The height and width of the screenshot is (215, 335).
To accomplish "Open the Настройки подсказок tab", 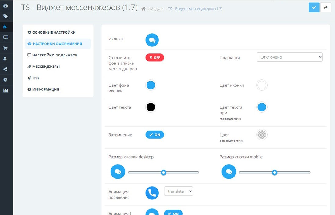I will pos(55,55).
